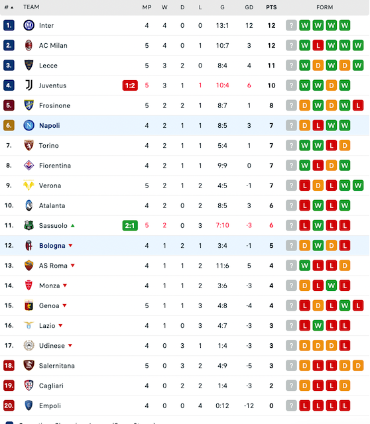Sort standings by the GD column header

(x=249, y=7)
